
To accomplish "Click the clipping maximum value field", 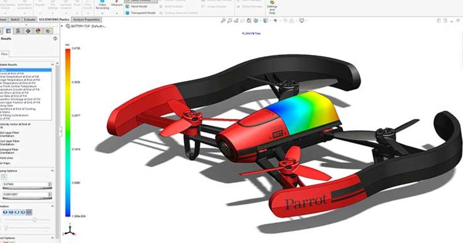I will coord(24,184).
